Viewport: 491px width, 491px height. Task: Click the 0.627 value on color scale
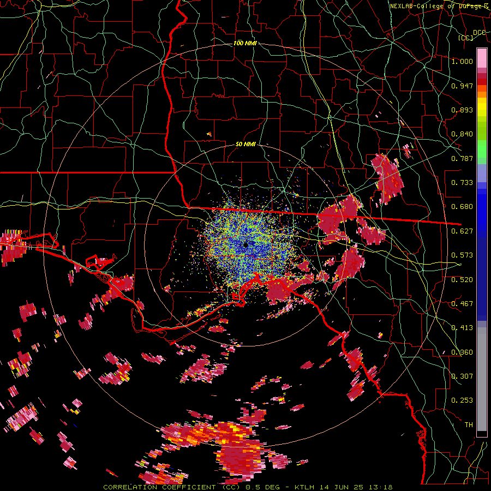[x=462, y=231]
